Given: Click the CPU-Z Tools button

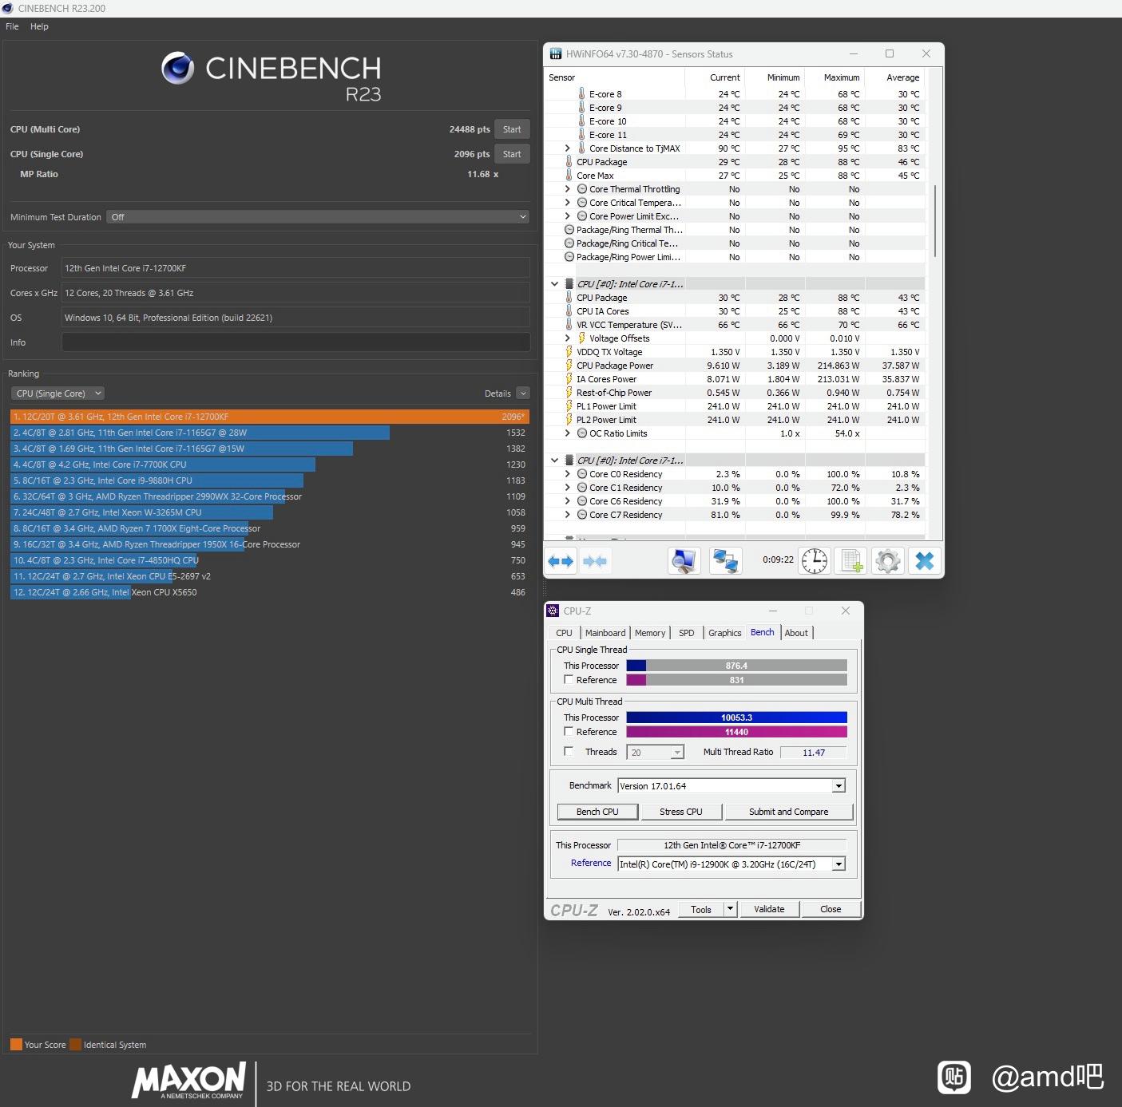Looking at the screenshot, I should tap(701, 909).
